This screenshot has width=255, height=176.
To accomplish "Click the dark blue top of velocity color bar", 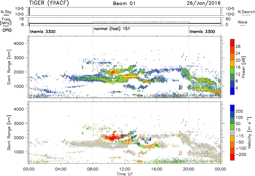I will [x=232, y=108].
